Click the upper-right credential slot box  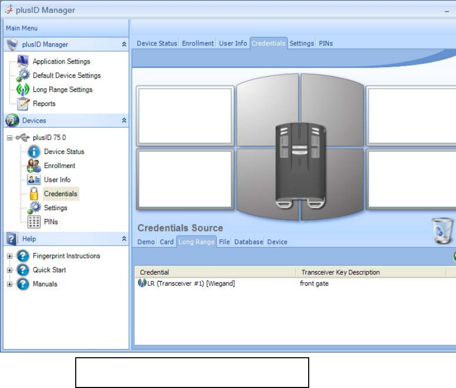pyautogui.click(x=411, y=116)
